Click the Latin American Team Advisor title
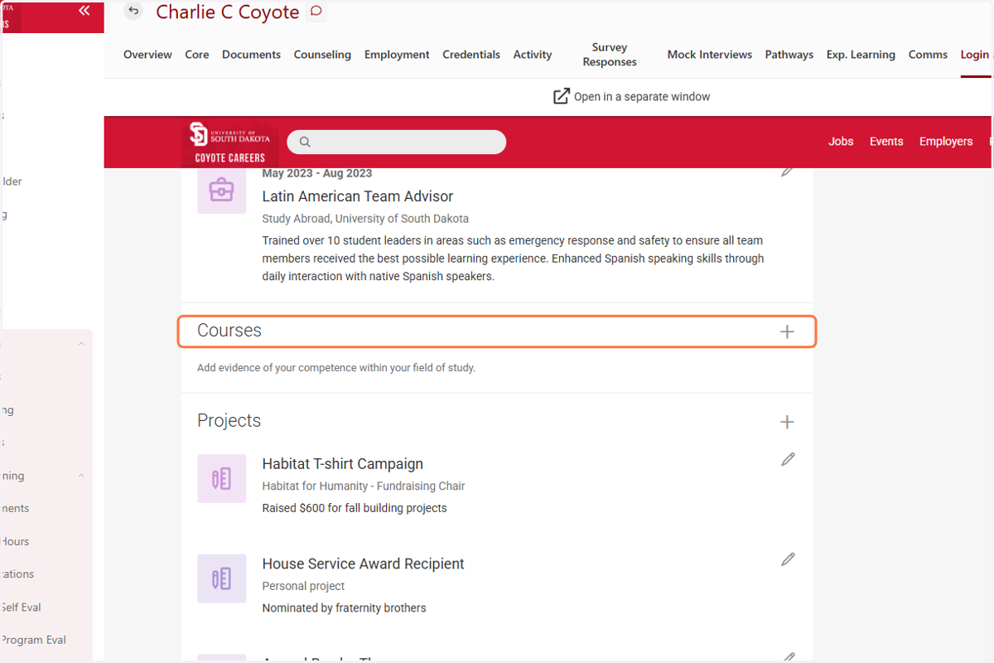The width and height of the screenshot is (994, 663). pos(358,196)
